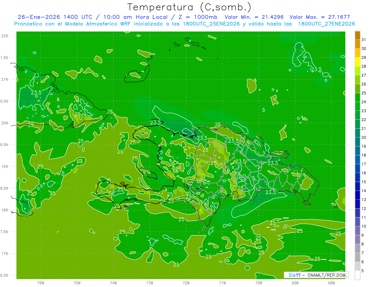Click the '76W' longitude axis label

pyautogui.click(x=41, y=283)
